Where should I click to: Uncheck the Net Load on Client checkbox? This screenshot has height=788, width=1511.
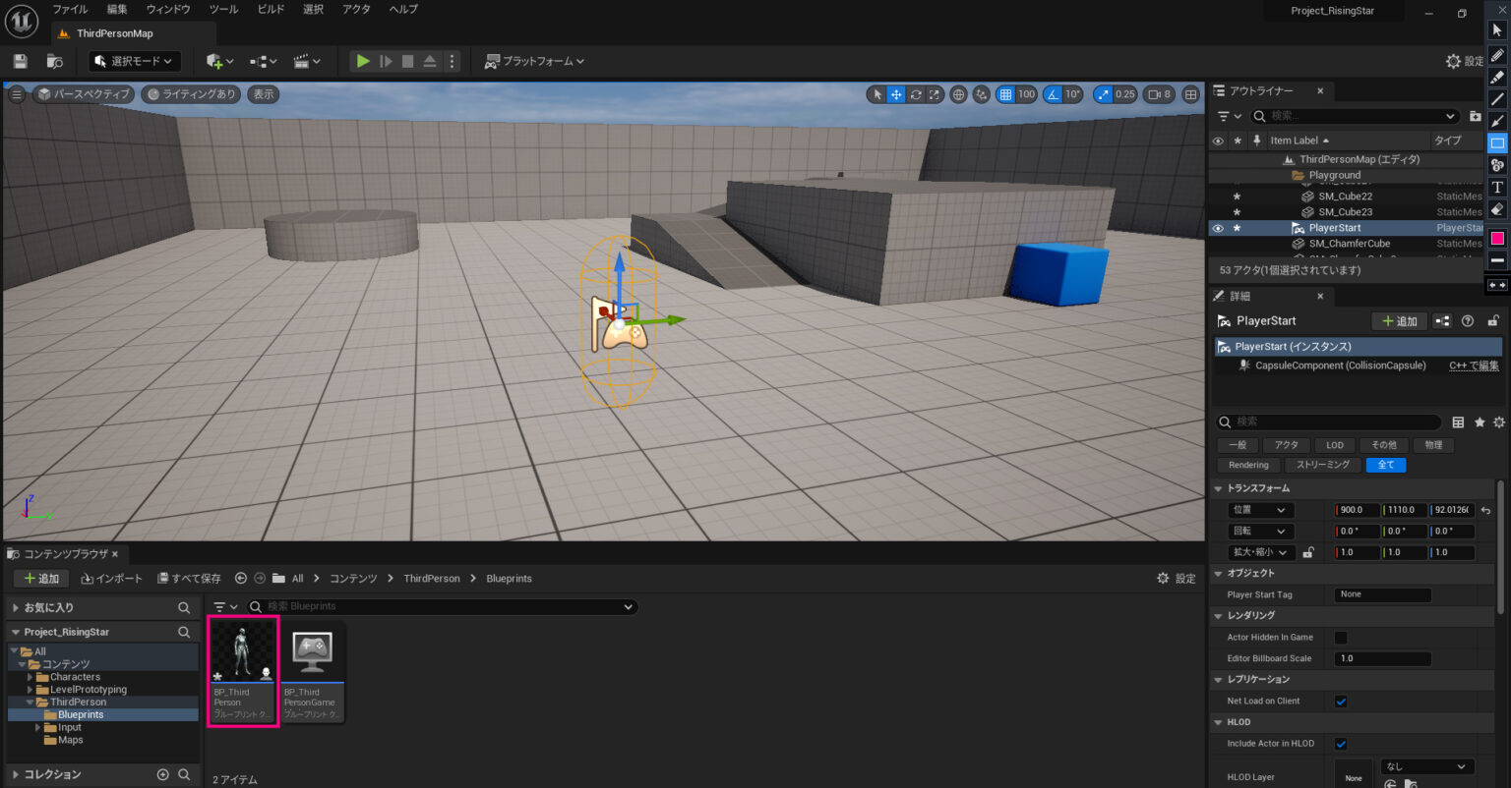point(1340,701)
